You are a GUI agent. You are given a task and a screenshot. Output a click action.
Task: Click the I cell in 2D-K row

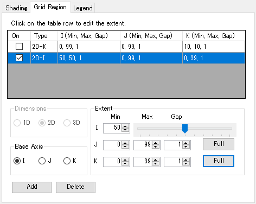click(89, 47)
